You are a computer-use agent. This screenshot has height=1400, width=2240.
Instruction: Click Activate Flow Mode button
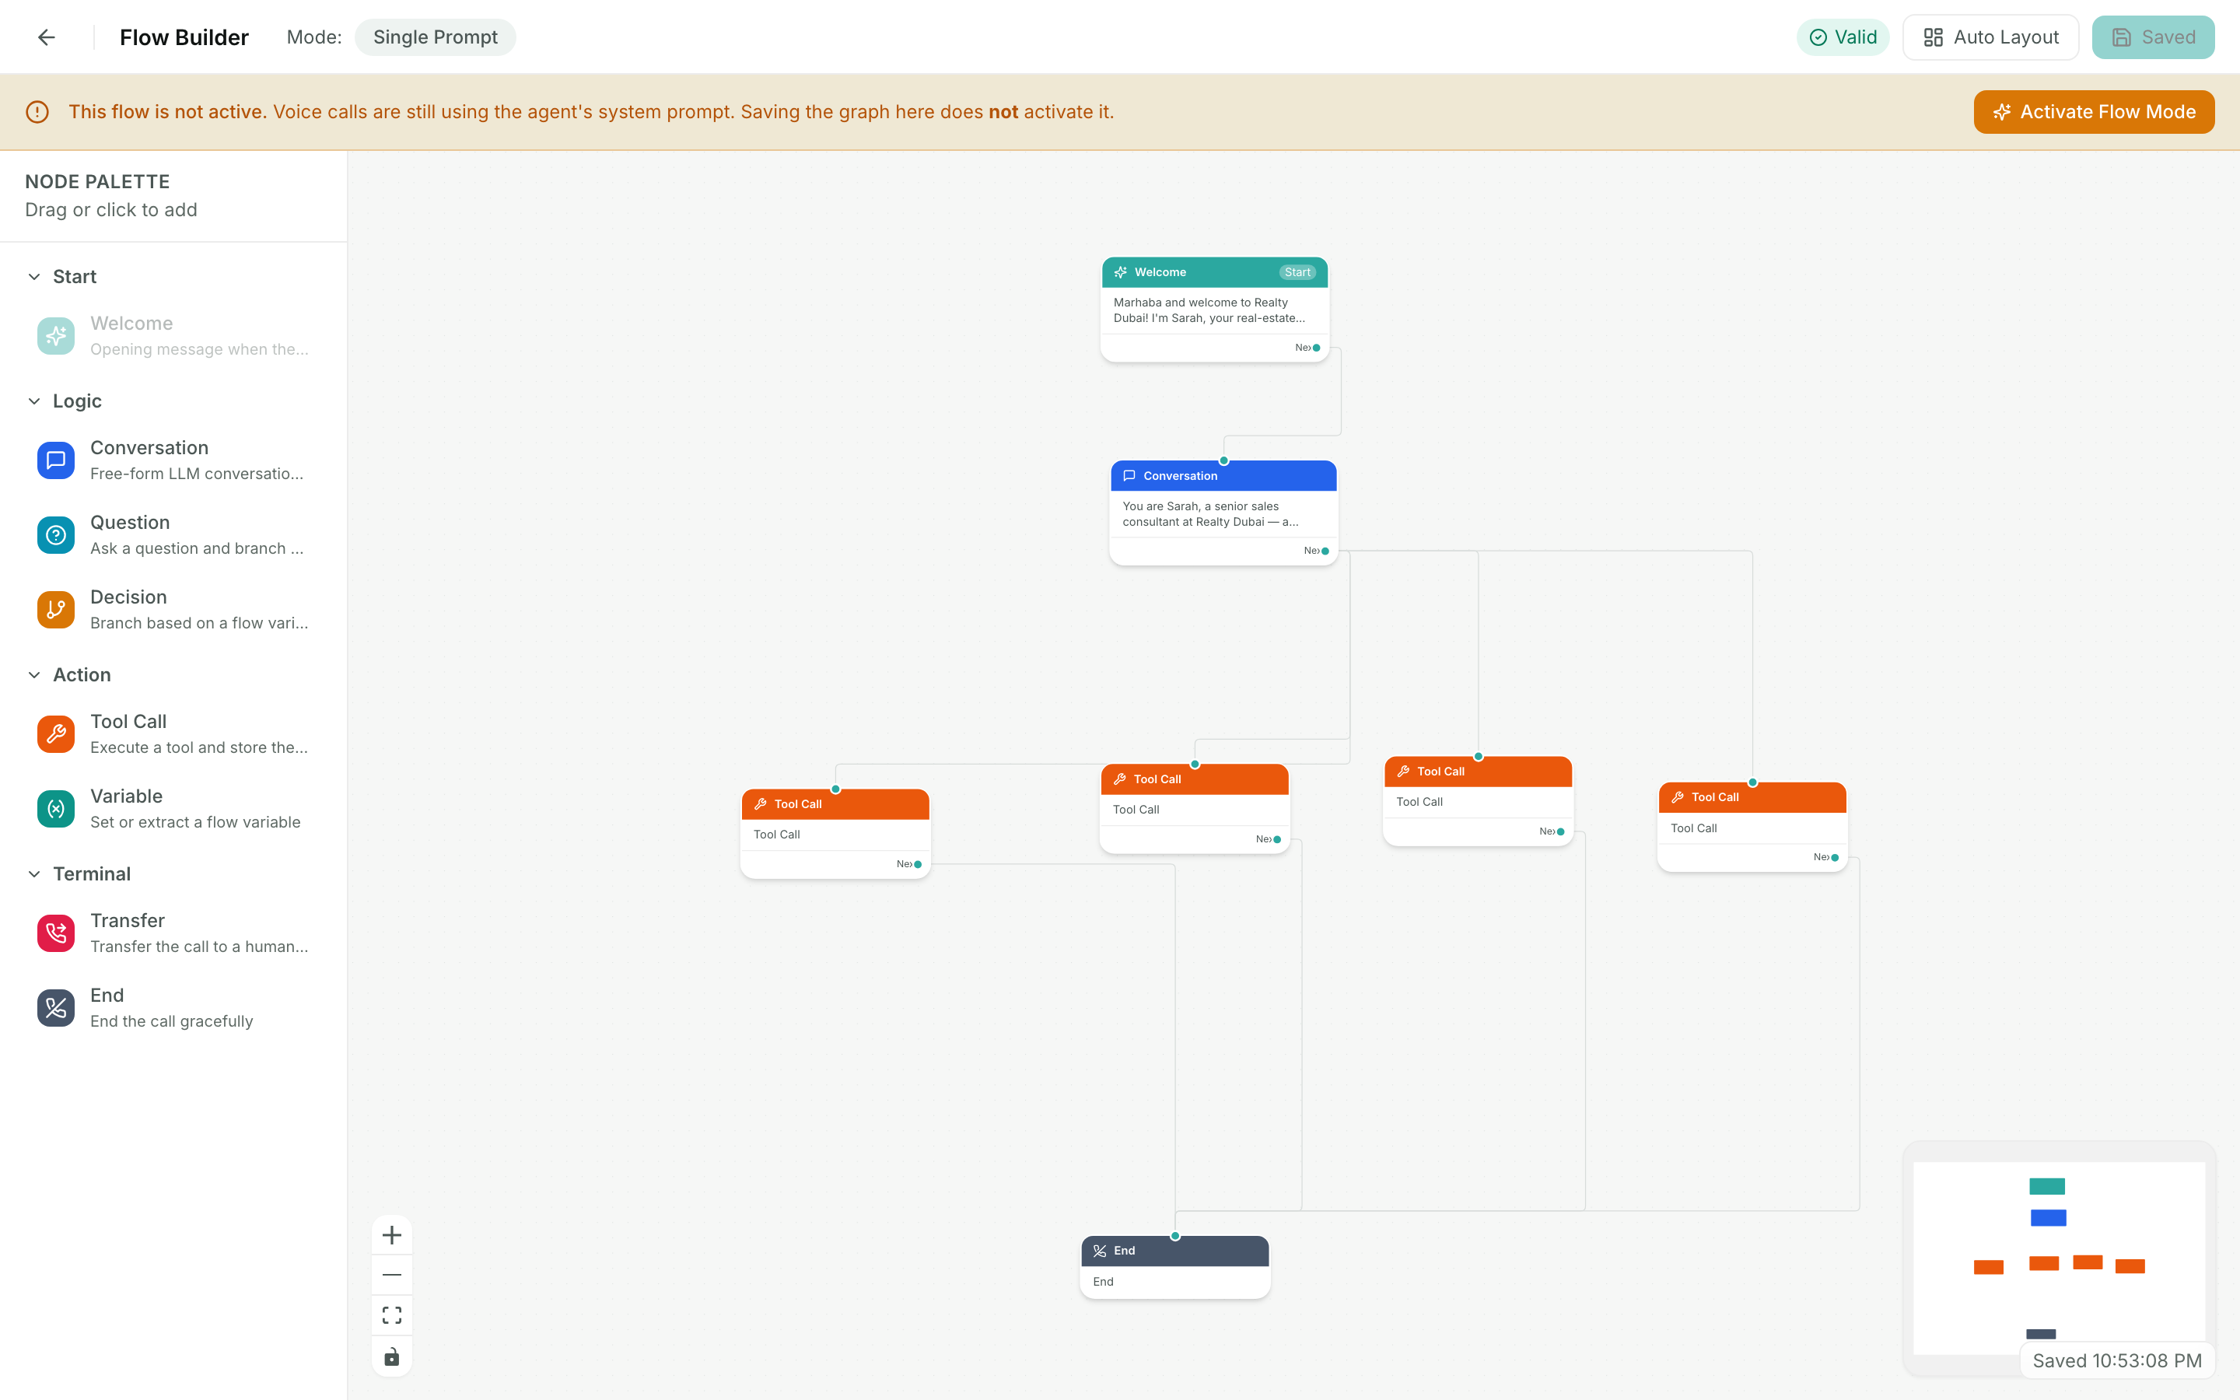(2094, 112)
